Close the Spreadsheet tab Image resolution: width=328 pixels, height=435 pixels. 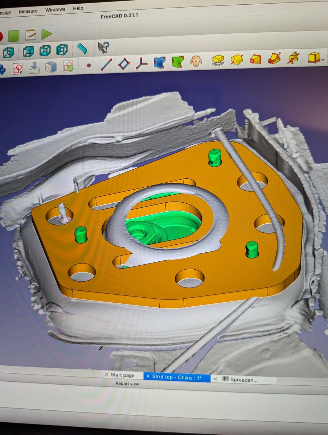tap(215, 379)
